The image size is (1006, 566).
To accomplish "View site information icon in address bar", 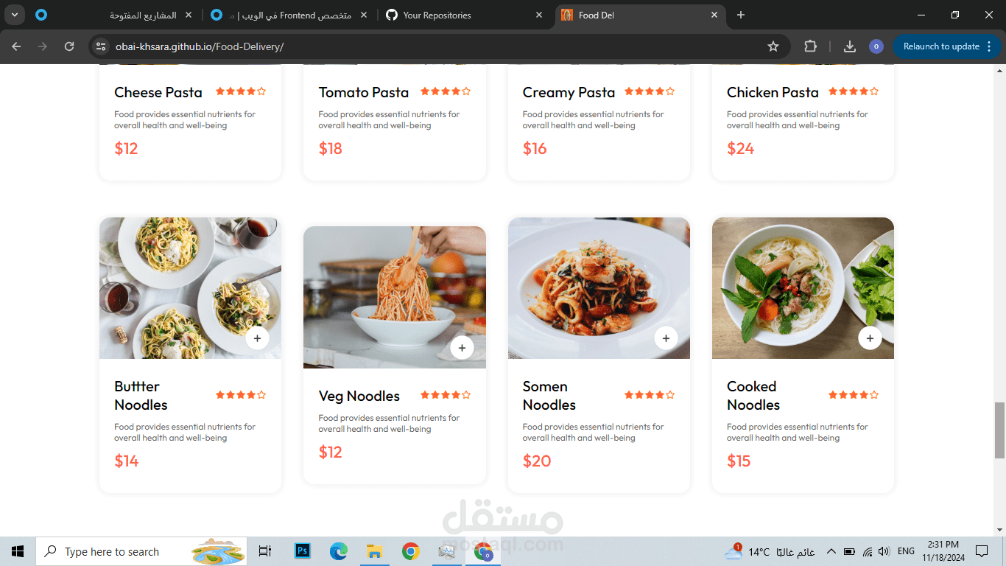I will click(x=102, y=46).
